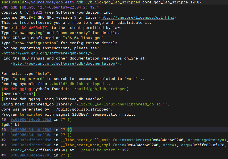Click the 'NO WARRANTY' red text
This screenshot has width=228, height=159.
(x=34, y=28)
